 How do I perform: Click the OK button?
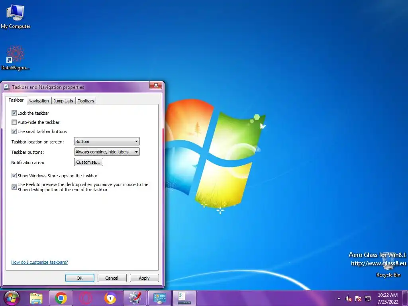80,278
